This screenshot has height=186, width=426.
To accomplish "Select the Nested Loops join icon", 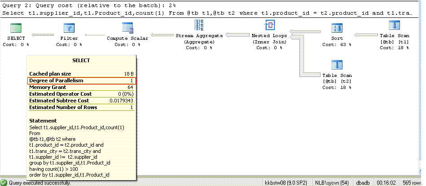I will (269, 25).
